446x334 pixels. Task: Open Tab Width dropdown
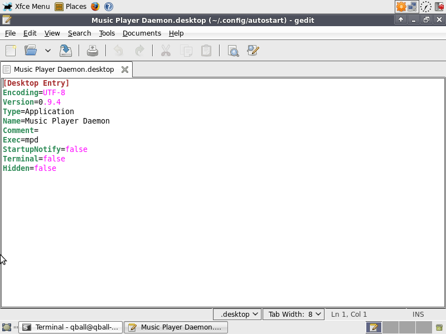[294, 314]
